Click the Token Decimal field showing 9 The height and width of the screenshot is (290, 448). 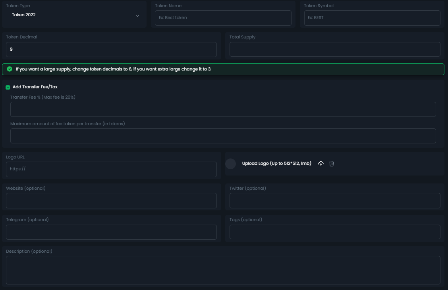[111, 50]
